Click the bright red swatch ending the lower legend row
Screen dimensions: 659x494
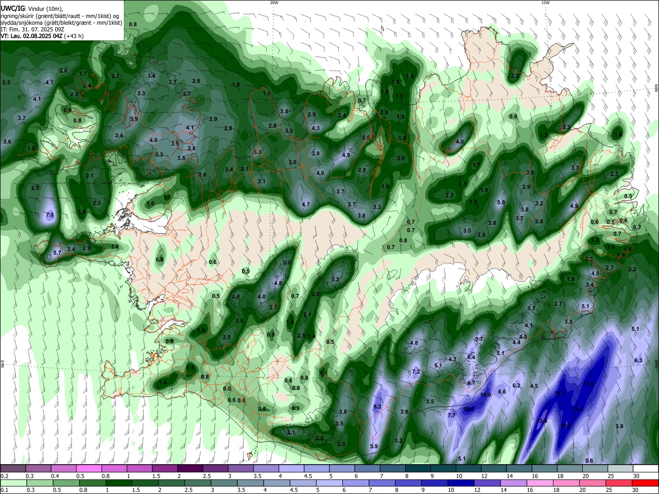(x=646, y=483)
